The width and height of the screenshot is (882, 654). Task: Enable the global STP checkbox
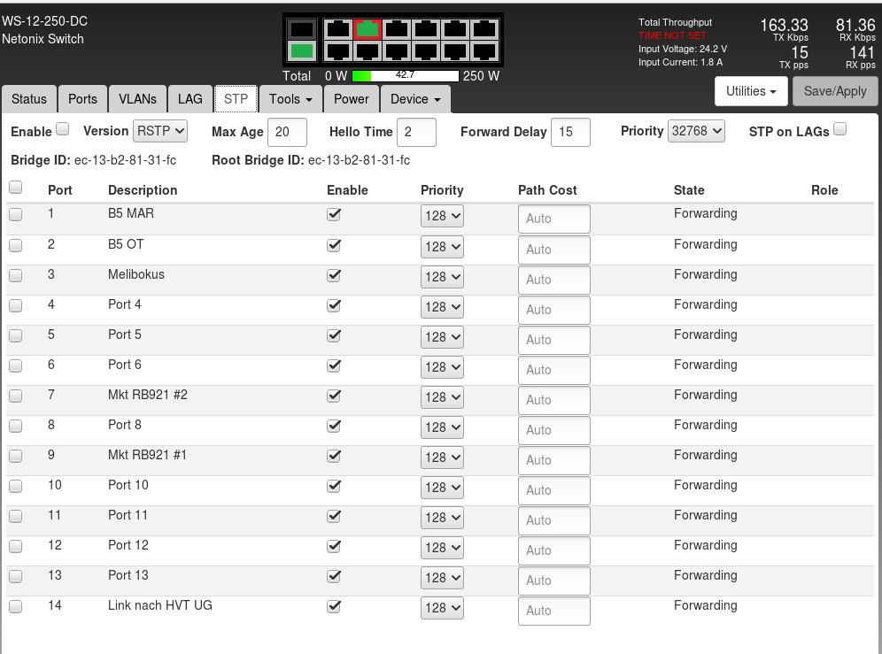[x=62, y=129]
